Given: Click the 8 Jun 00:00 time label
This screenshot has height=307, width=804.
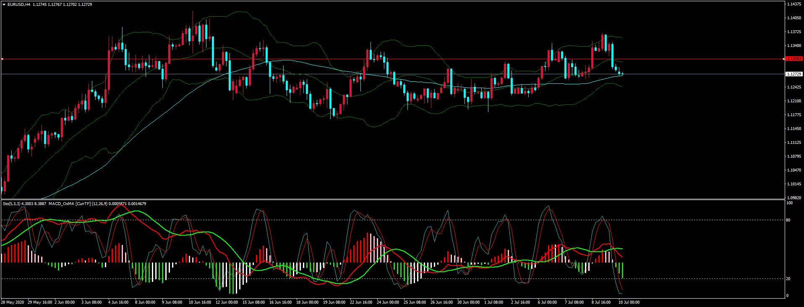Looking at the screenshot, I should tap(145, 302).
